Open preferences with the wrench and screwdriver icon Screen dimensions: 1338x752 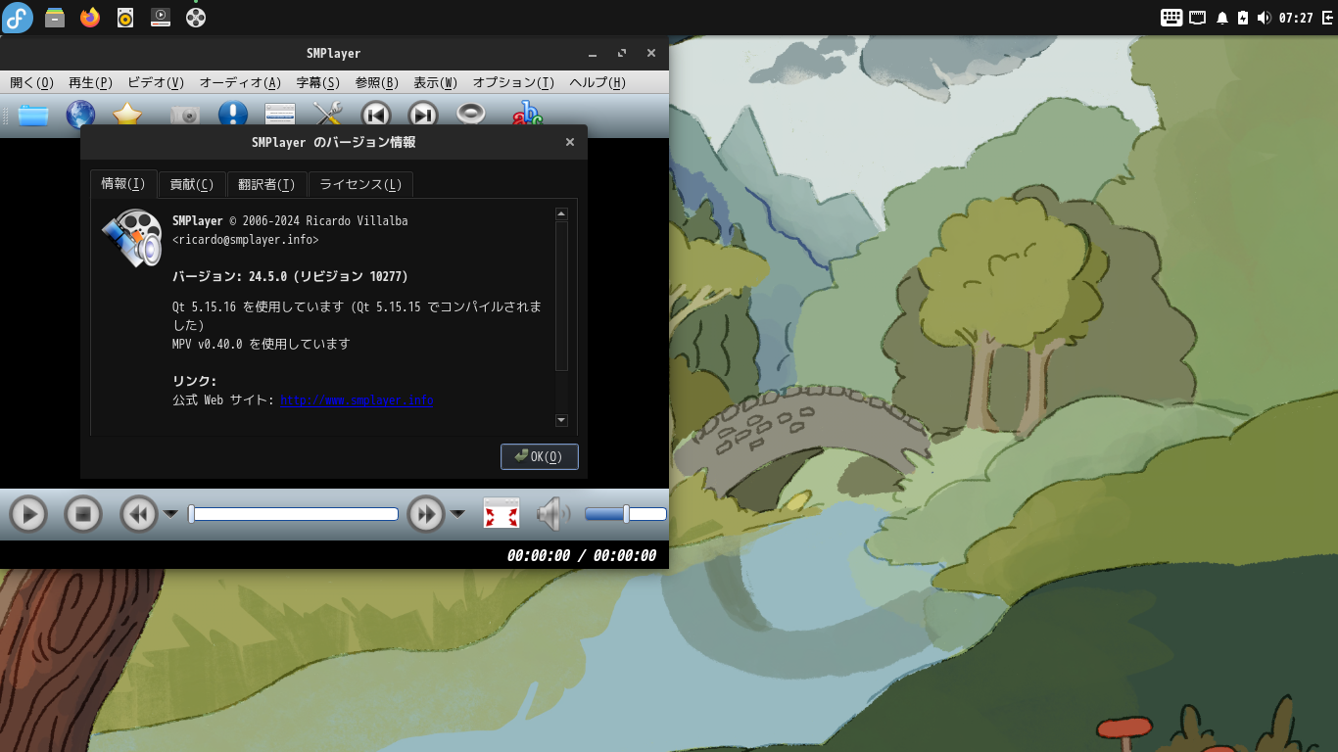[x=327, y=116]
